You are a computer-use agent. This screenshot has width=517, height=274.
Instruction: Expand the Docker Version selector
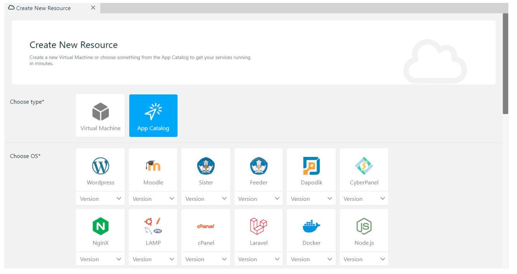[x=311, y=259]
